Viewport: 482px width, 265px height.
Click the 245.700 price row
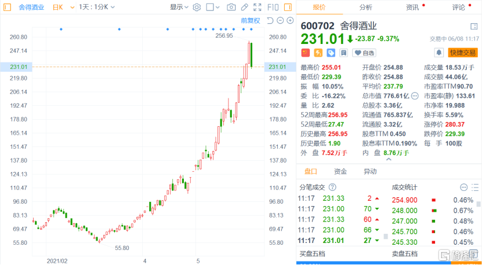click(433, 231)
